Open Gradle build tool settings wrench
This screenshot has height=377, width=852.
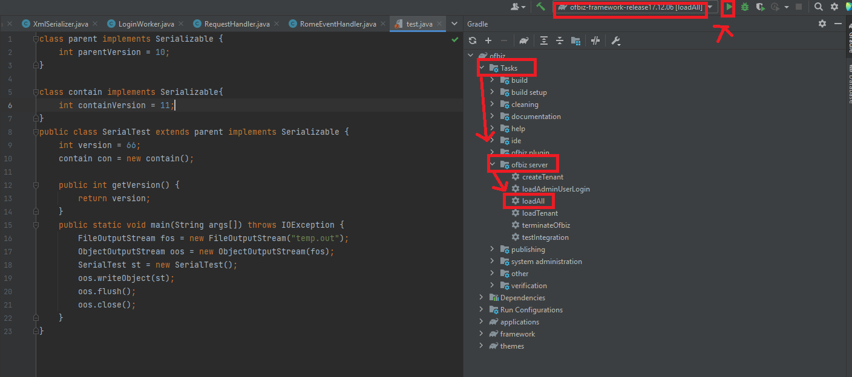(x=616, y=41)
